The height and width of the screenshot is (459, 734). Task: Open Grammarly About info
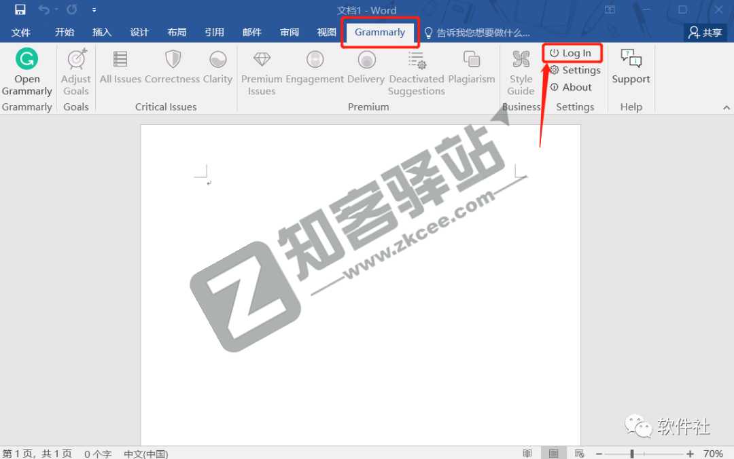[571, 87]
